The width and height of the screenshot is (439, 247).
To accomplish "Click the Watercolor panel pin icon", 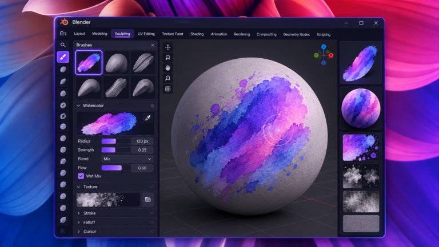I will point(152,106).
